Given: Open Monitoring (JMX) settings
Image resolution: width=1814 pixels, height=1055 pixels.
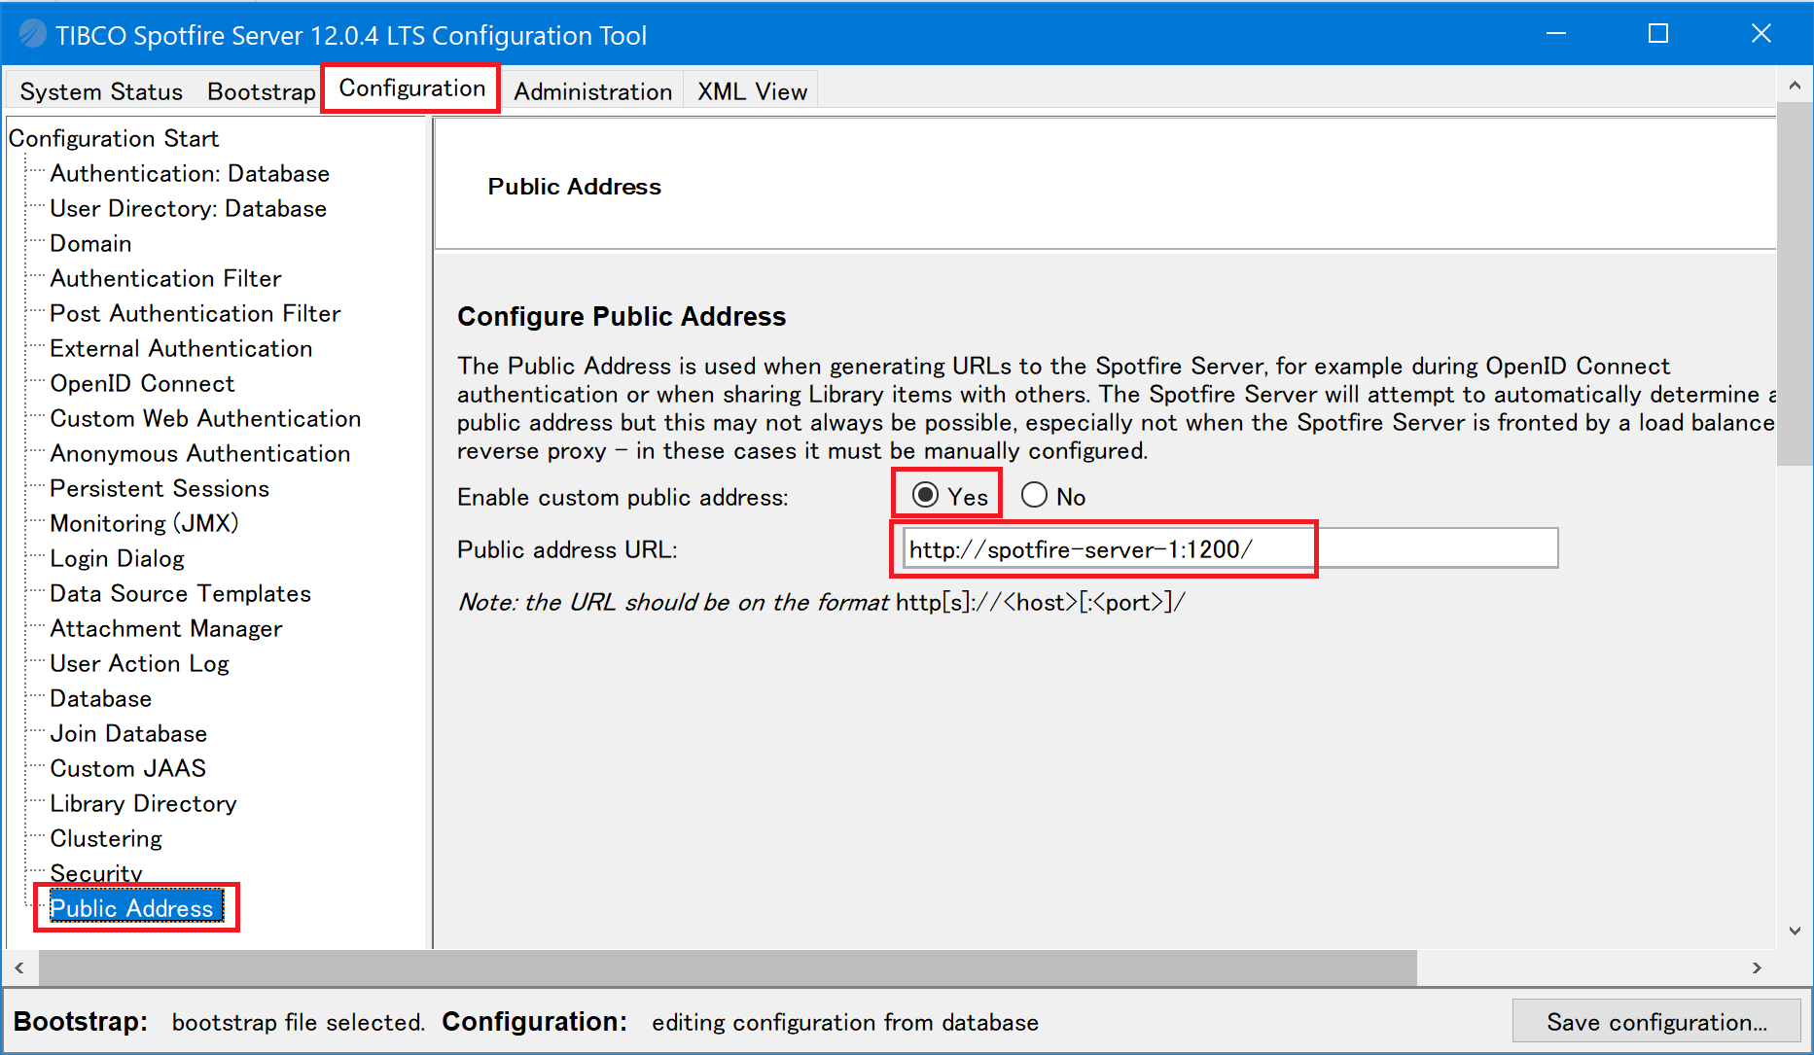Looking at the screenshot, I should tap(144, 523).
